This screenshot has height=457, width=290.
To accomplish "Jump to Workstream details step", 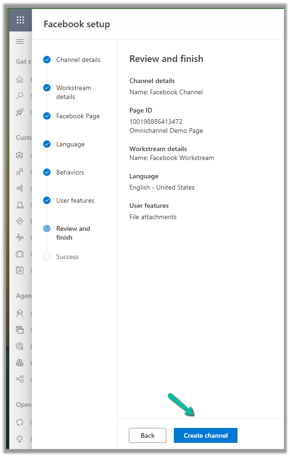I will (73, 92).
